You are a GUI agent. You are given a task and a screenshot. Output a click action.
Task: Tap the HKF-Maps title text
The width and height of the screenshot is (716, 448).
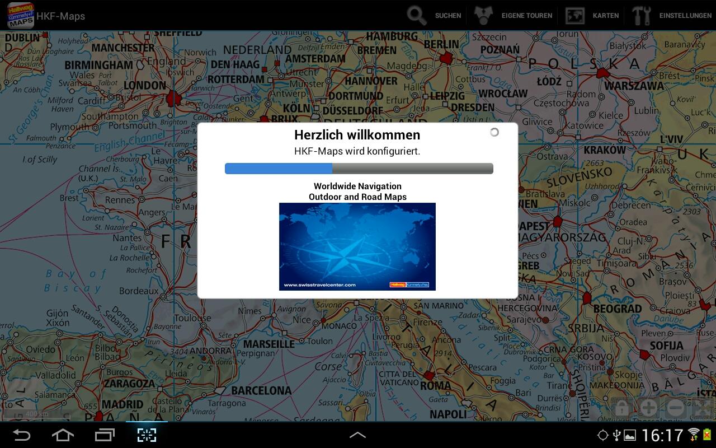61,16
